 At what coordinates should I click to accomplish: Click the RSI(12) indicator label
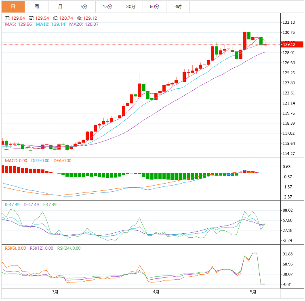pyautogui.click(x=41, y=248)
